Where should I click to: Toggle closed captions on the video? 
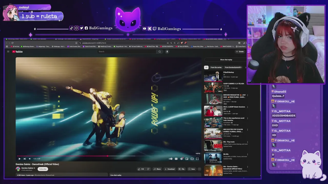176,159
